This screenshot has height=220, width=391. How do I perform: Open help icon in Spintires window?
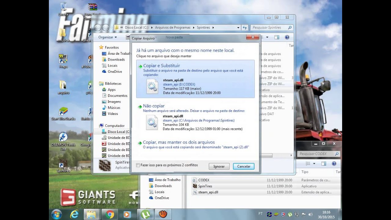287,37
